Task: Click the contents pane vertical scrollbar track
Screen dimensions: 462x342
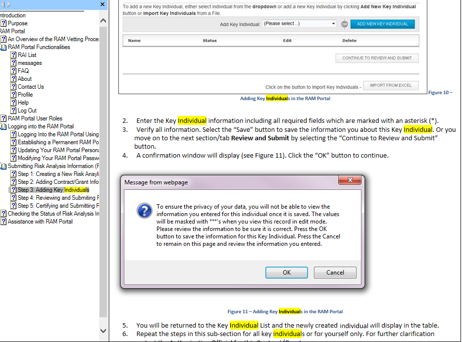Action: 103,172
